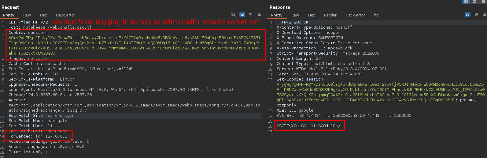Open Response panel Hackvertor tab
487x158 pixels.
click(x=355, y=15)
